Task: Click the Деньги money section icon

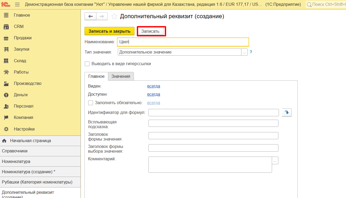Action: 6,95
